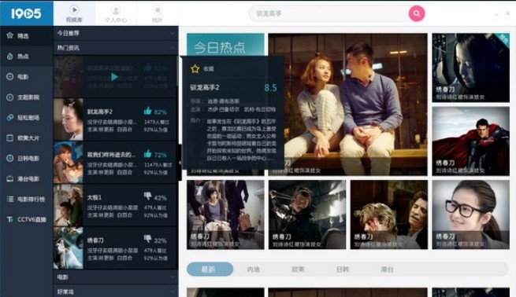Open two men bloodied face poster thumbnail
Viewport: 516px width, 297px height.
(389, 214)
